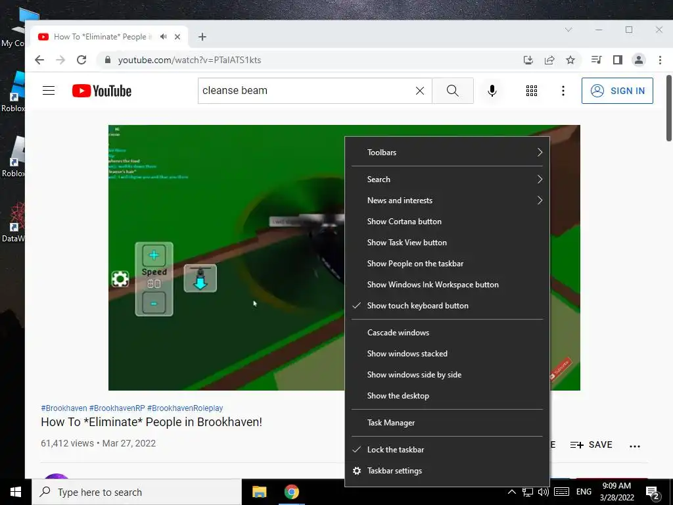Open the YouTube hamburger guide menu
673x505 pixels.
point(49,91)
